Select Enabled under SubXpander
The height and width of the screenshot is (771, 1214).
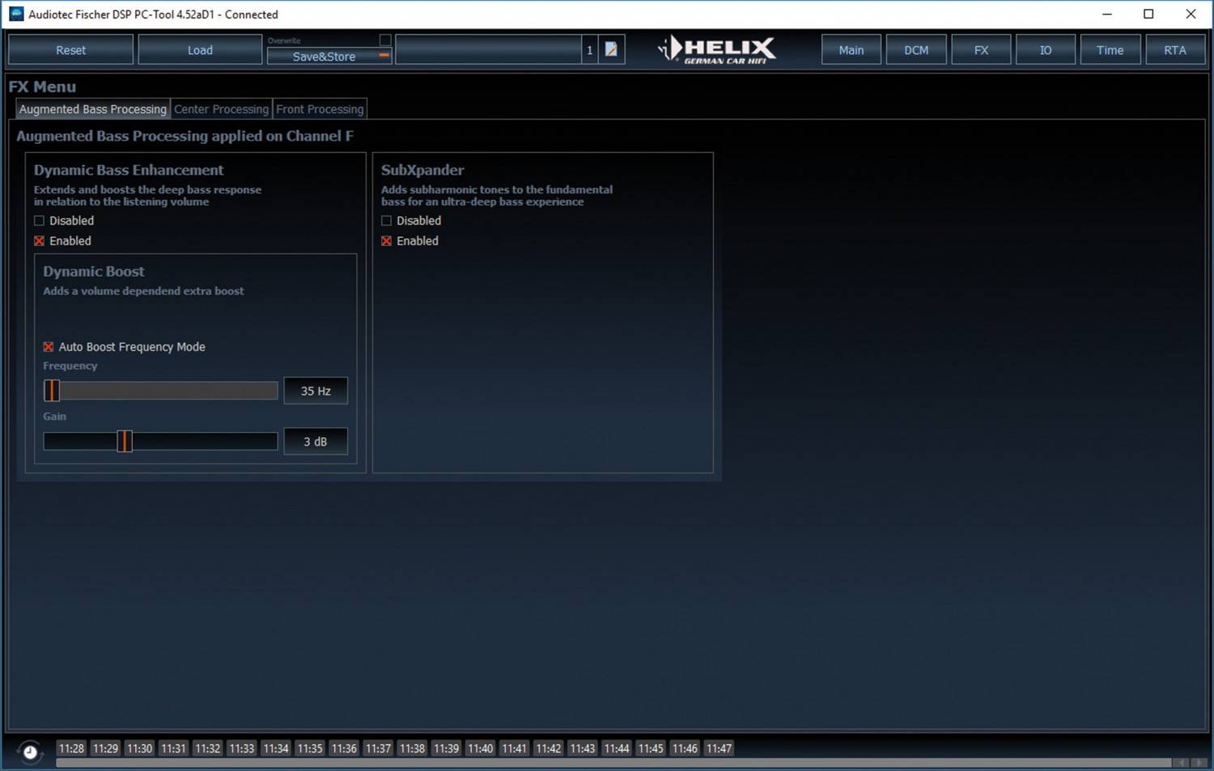pos(386,240)
